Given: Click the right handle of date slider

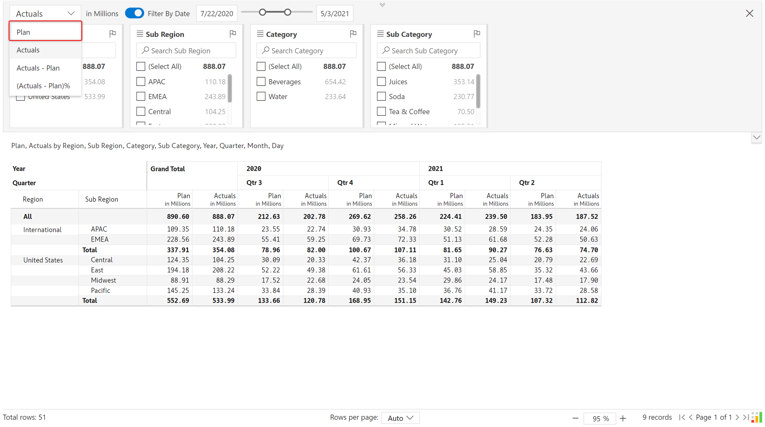Looking at the screenshot, I should pyautogui.click(x=288, y=13).
